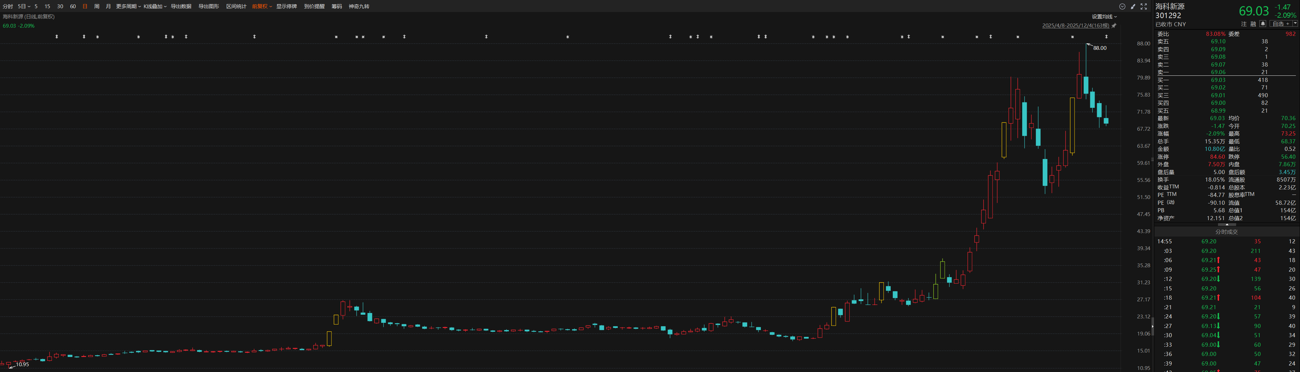This screenshot has height=372, width=1300.
Task: Click the paintbrush drawing tool icon
Action: point(1133,6)
